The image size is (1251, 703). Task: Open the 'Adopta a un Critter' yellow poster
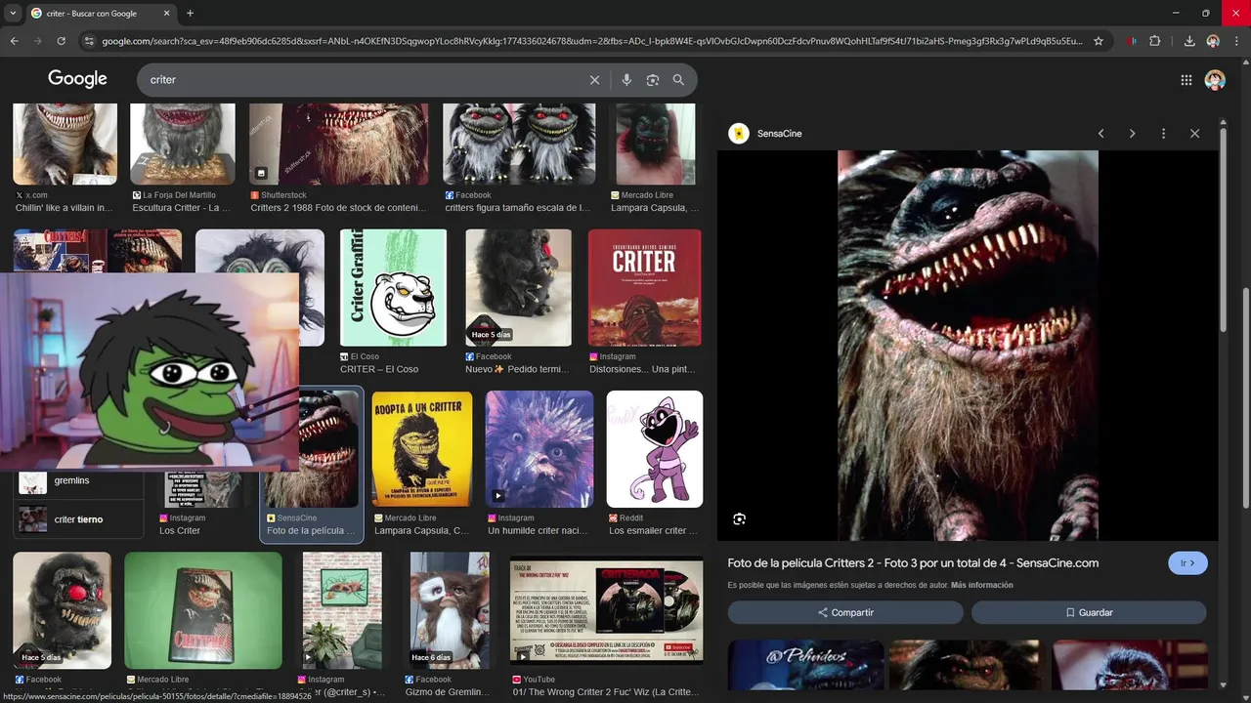422,449
